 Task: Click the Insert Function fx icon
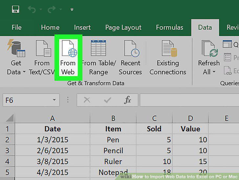point(127,100)
